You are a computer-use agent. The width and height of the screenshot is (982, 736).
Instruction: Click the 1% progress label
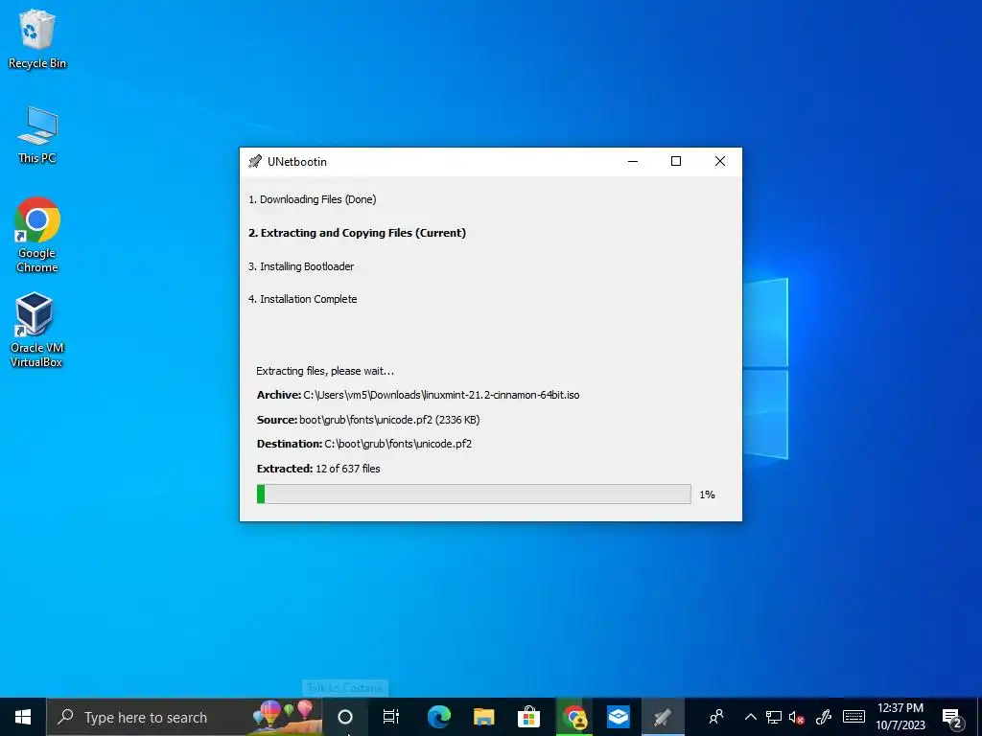(x=707, y=494)
